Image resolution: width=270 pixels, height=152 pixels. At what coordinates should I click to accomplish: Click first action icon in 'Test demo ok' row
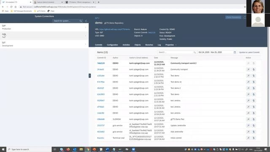(x=248, y=82)
